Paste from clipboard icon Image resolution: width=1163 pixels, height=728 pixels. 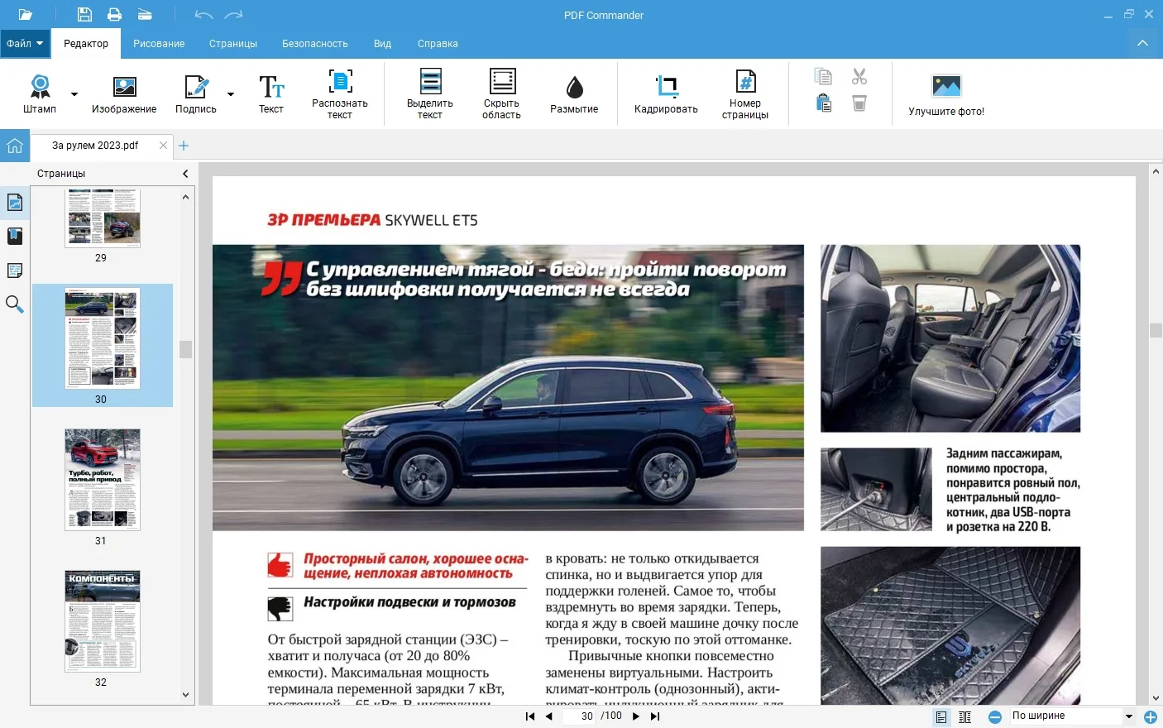[823, 103]
